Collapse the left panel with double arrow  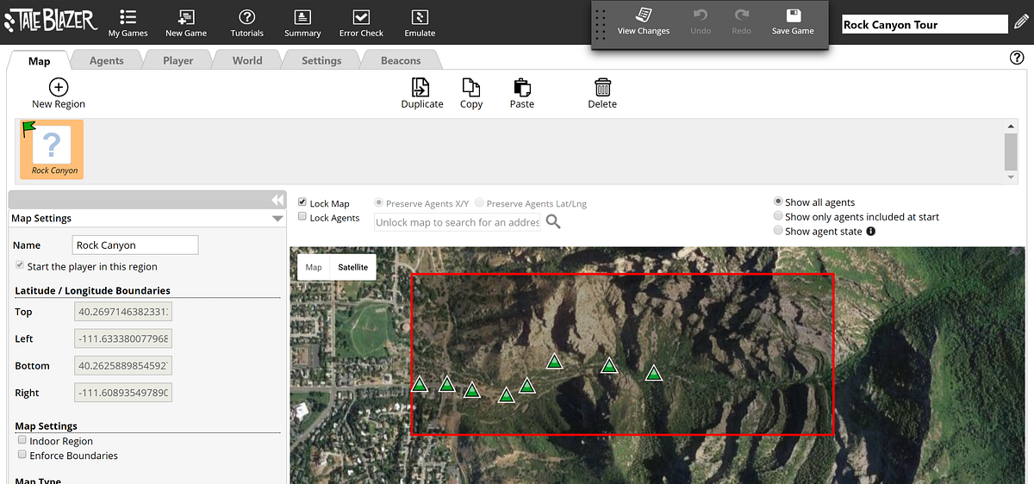pos(277,200)
